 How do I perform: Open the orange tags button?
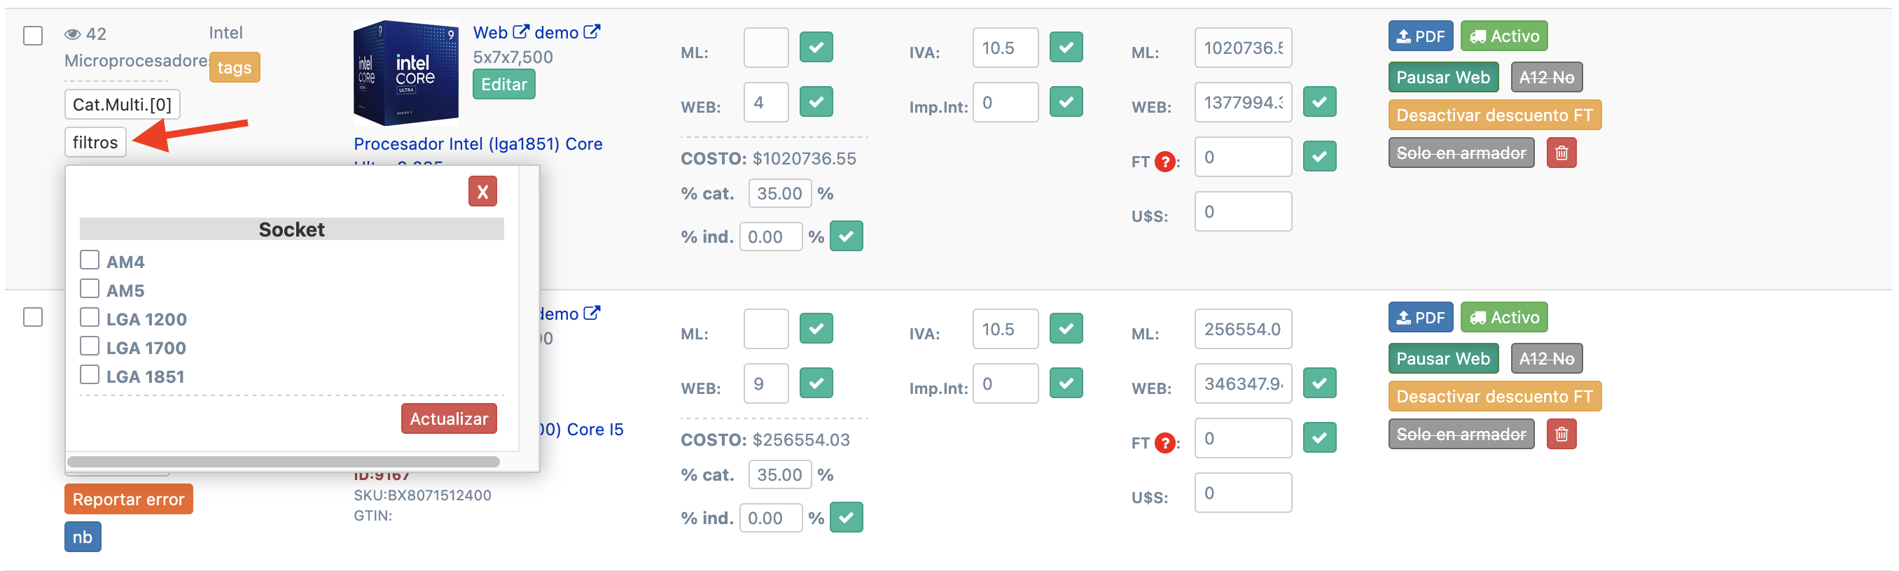click(234, 68)
